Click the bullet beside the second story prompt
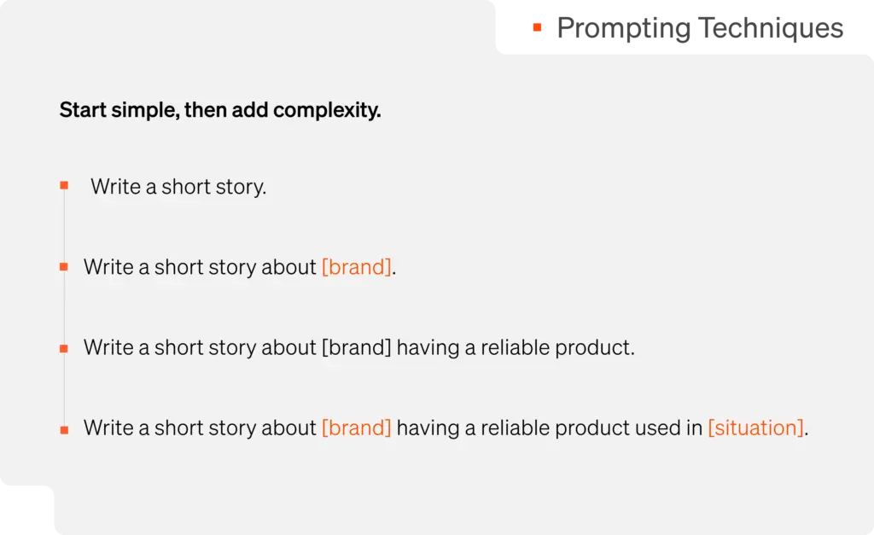 64,267
